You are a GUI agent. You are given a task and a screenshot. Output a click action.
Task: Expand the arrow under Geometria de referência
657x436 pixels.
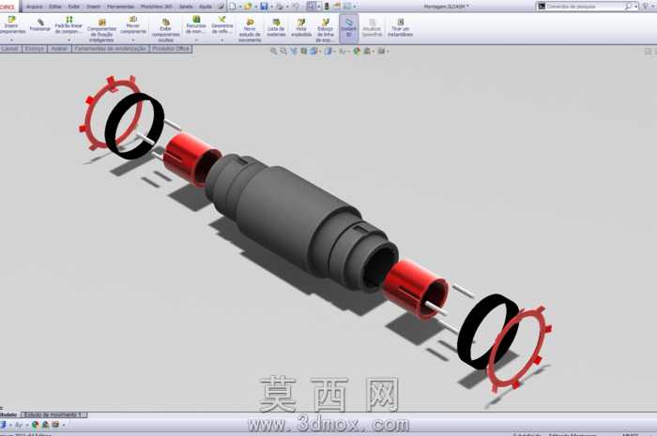click(222, 40)
